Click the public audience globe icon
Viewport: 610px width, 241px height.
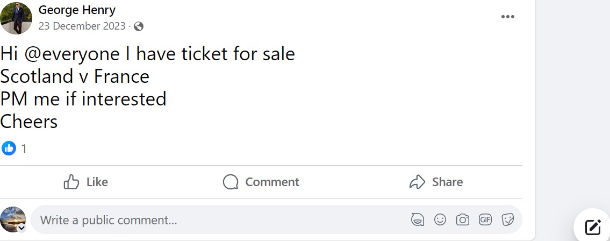pyautogui.click(x=139, y=26)
